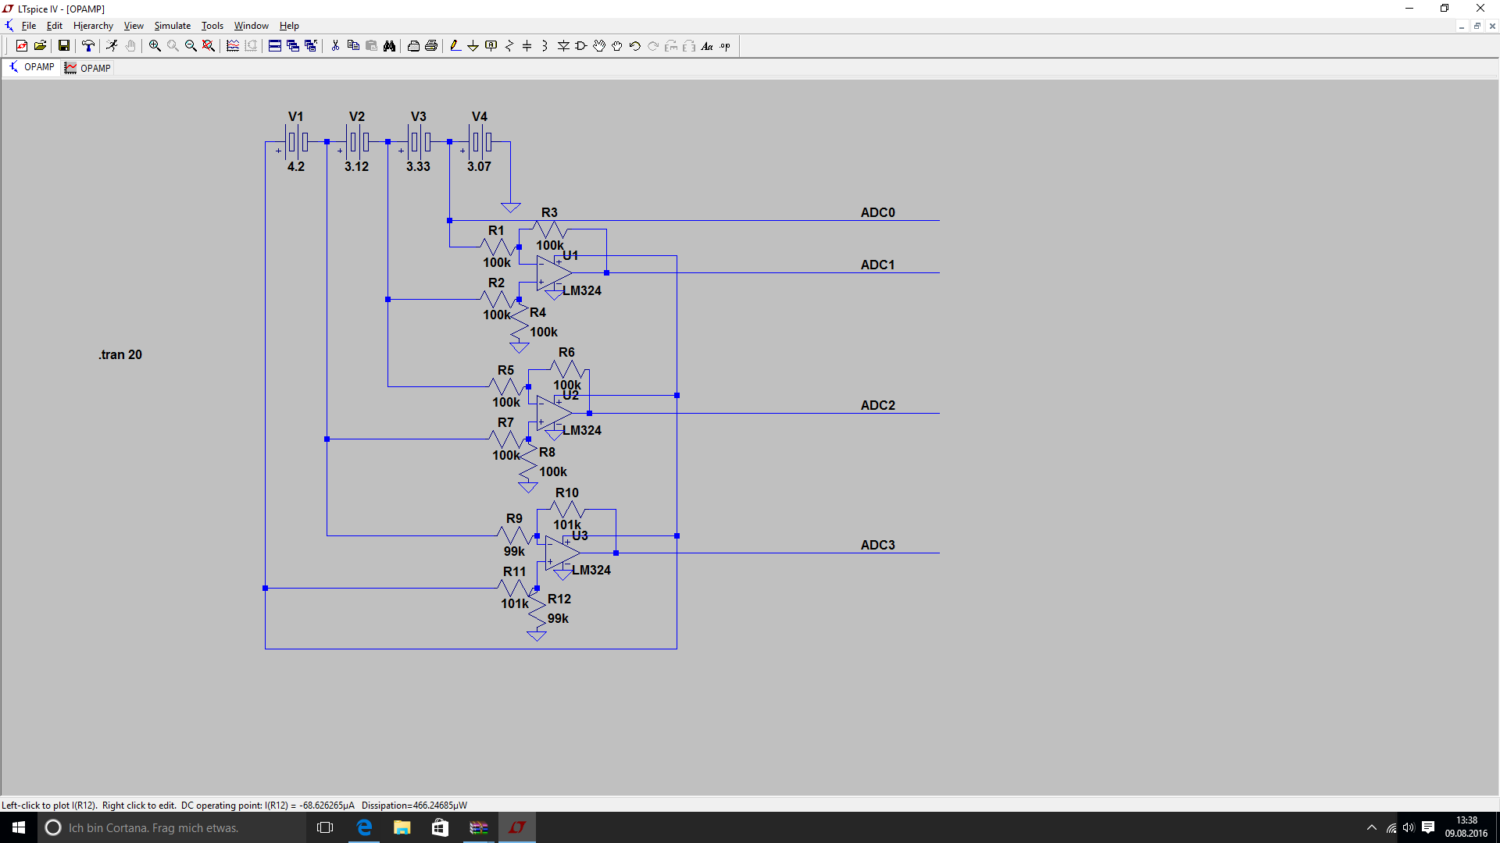The height and width of the screenshot is (843, 1500).
Task: Click the ADC3 net label
Action: [877, 545]
